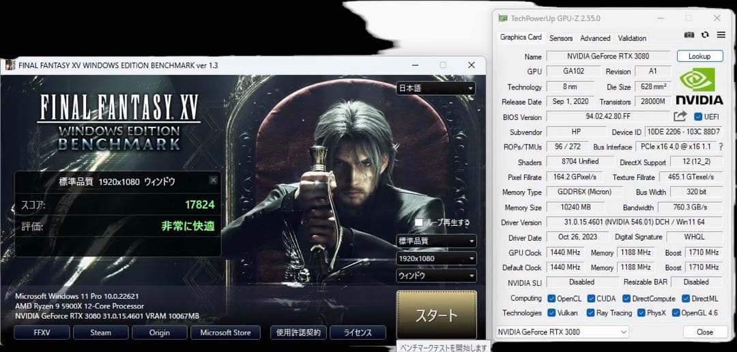Viewport: 737px width, 352px height.
Task: Click the Origin button
Action: click(x=159, y=332)
